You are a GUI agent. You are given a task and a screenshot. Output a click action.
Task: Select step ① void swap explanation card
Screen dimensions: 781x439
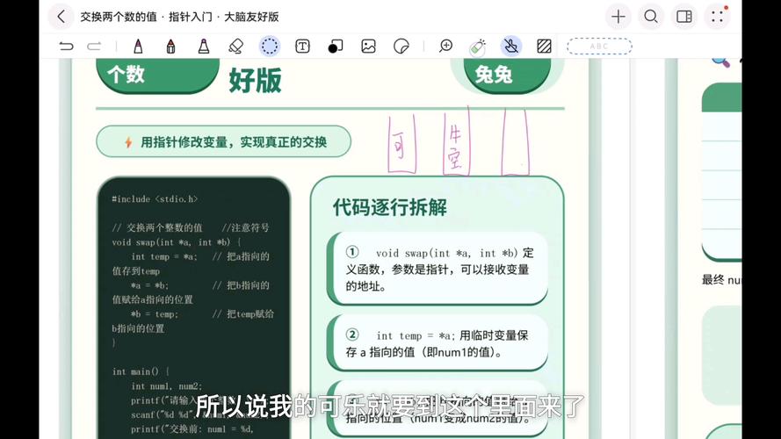click(438, 269)
